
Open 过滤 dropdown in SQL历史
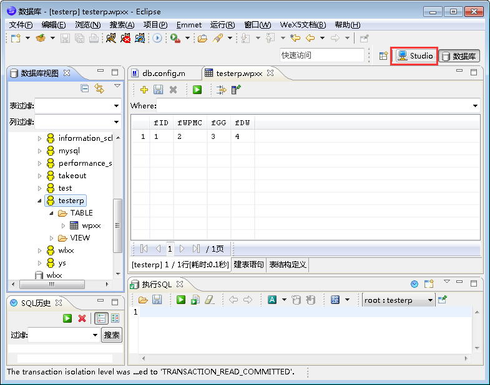tap(96, 335)
